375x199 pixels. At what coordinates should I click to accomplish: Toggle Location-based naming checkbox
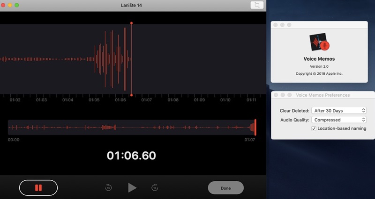[x=314, y=128]
